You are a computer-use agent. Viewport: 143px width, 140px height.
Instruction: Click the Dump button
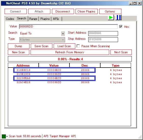[x=19, y=46]
